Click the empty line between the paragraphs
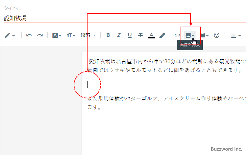 point(167,85)
